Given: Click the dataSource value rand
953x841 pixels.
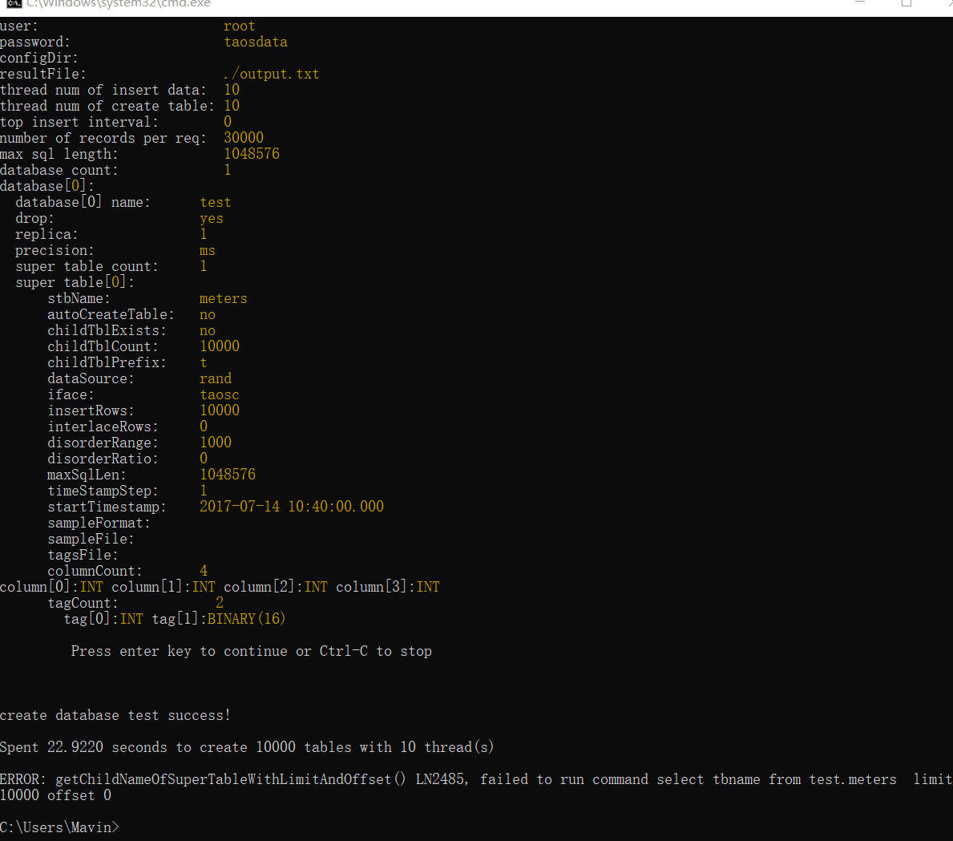Looking at the screenshot, I should [x=215, y=378].
